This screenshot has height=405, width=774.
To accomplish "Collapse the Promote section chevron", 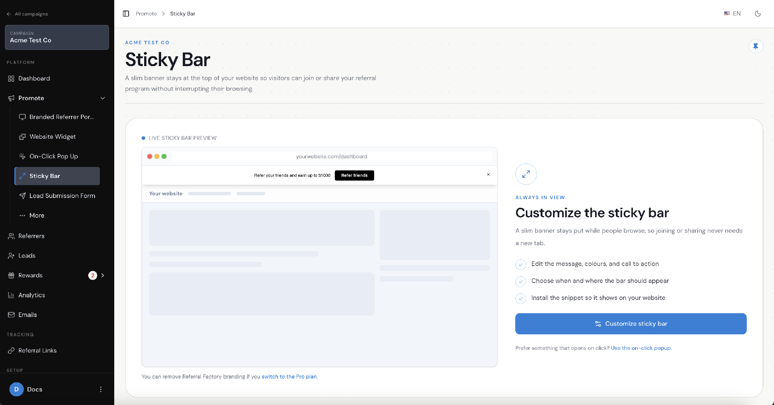I will coord(103,98).
